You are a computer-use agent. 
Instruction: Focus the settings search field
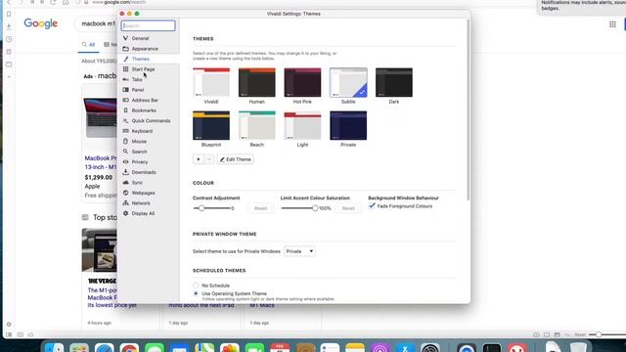point(148,25)
